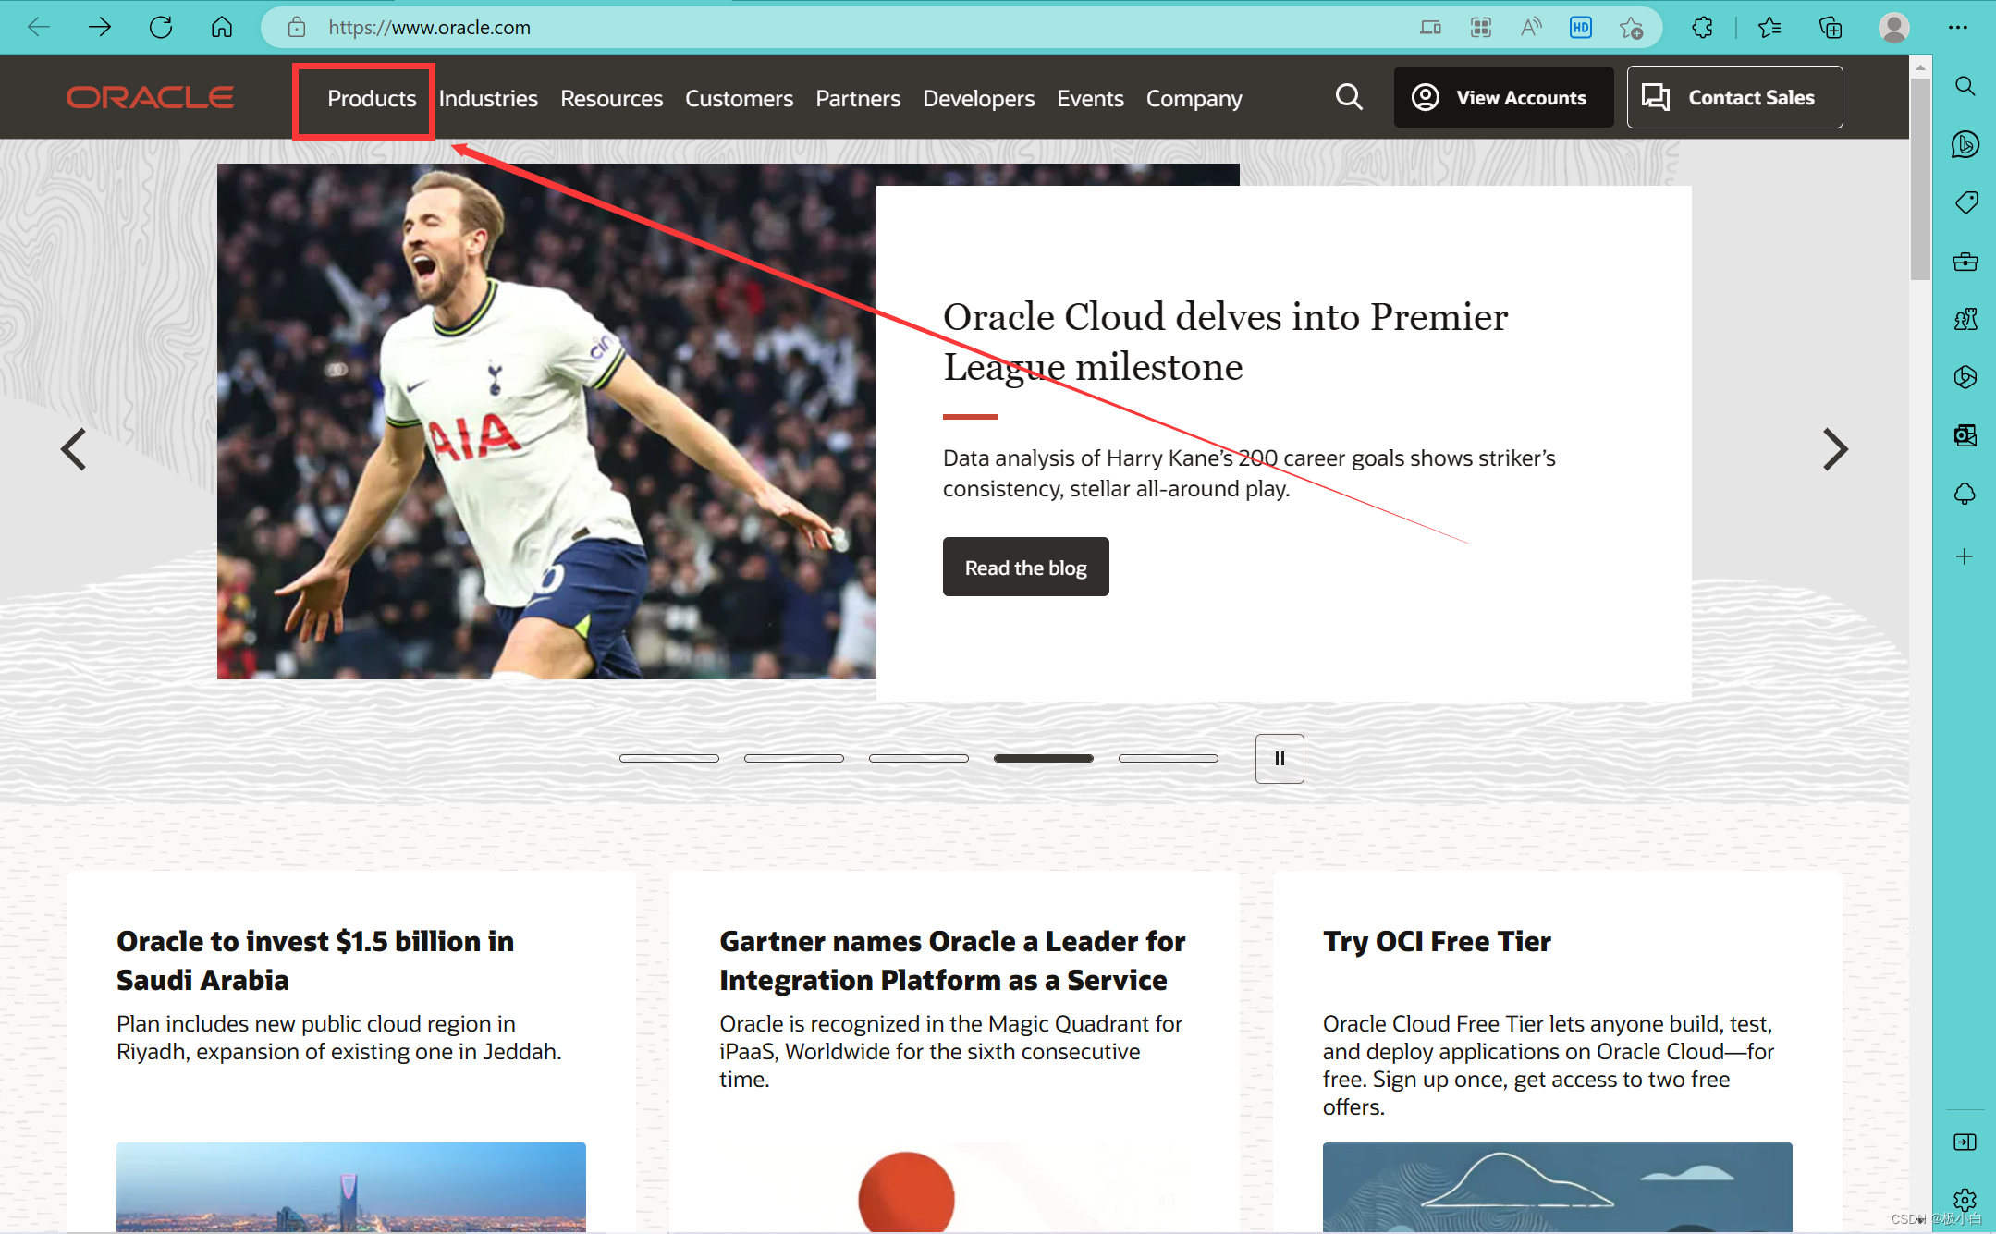Screen dimensions: 1996x1234
Task: Select second carousel slide indicator
Action: click(793, 758)
